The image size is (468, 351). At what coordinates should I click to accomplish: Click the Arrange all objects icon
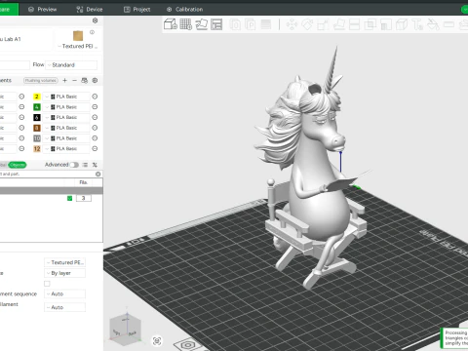[x=216, y=24]
